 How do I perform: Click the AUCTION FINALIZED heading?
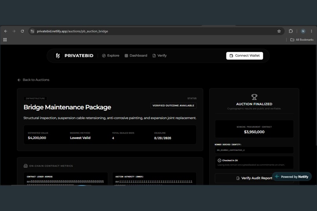click(254, 104)
